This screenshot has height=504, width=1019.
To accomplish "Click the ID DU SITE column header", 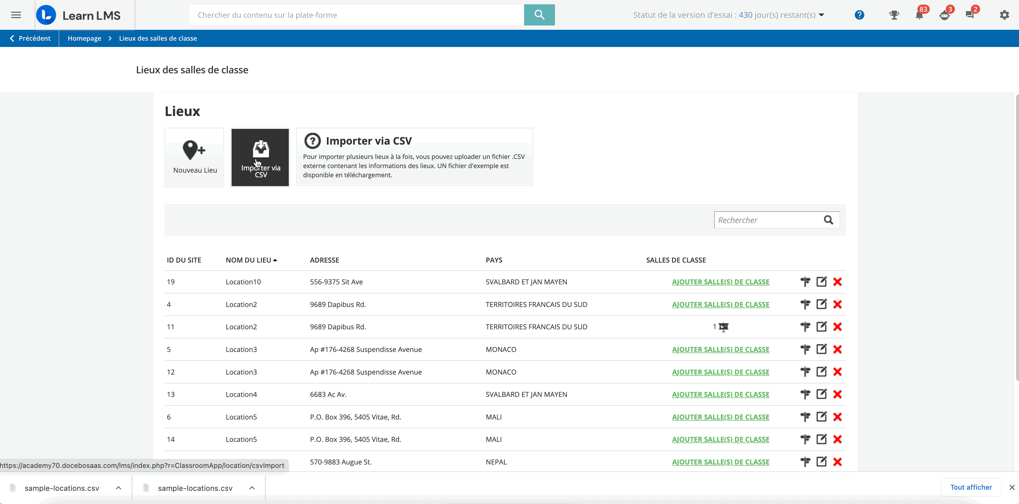I will tap(184, 260).
